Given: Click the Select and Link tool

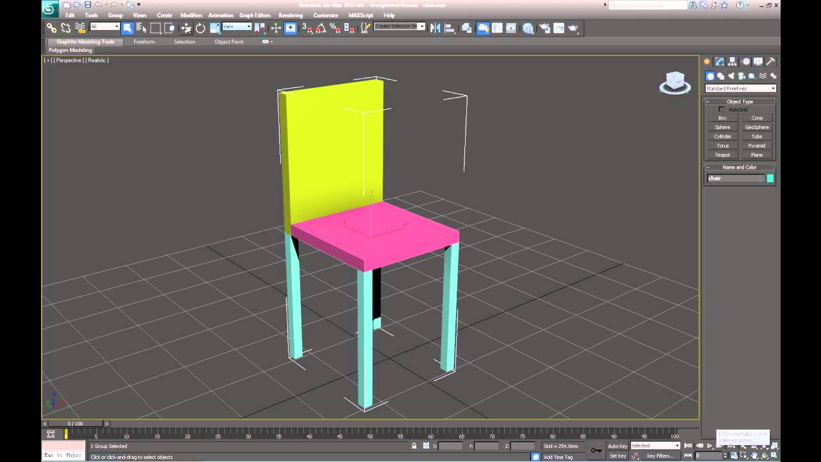Looking at the screenshot, I should [51, 28].
